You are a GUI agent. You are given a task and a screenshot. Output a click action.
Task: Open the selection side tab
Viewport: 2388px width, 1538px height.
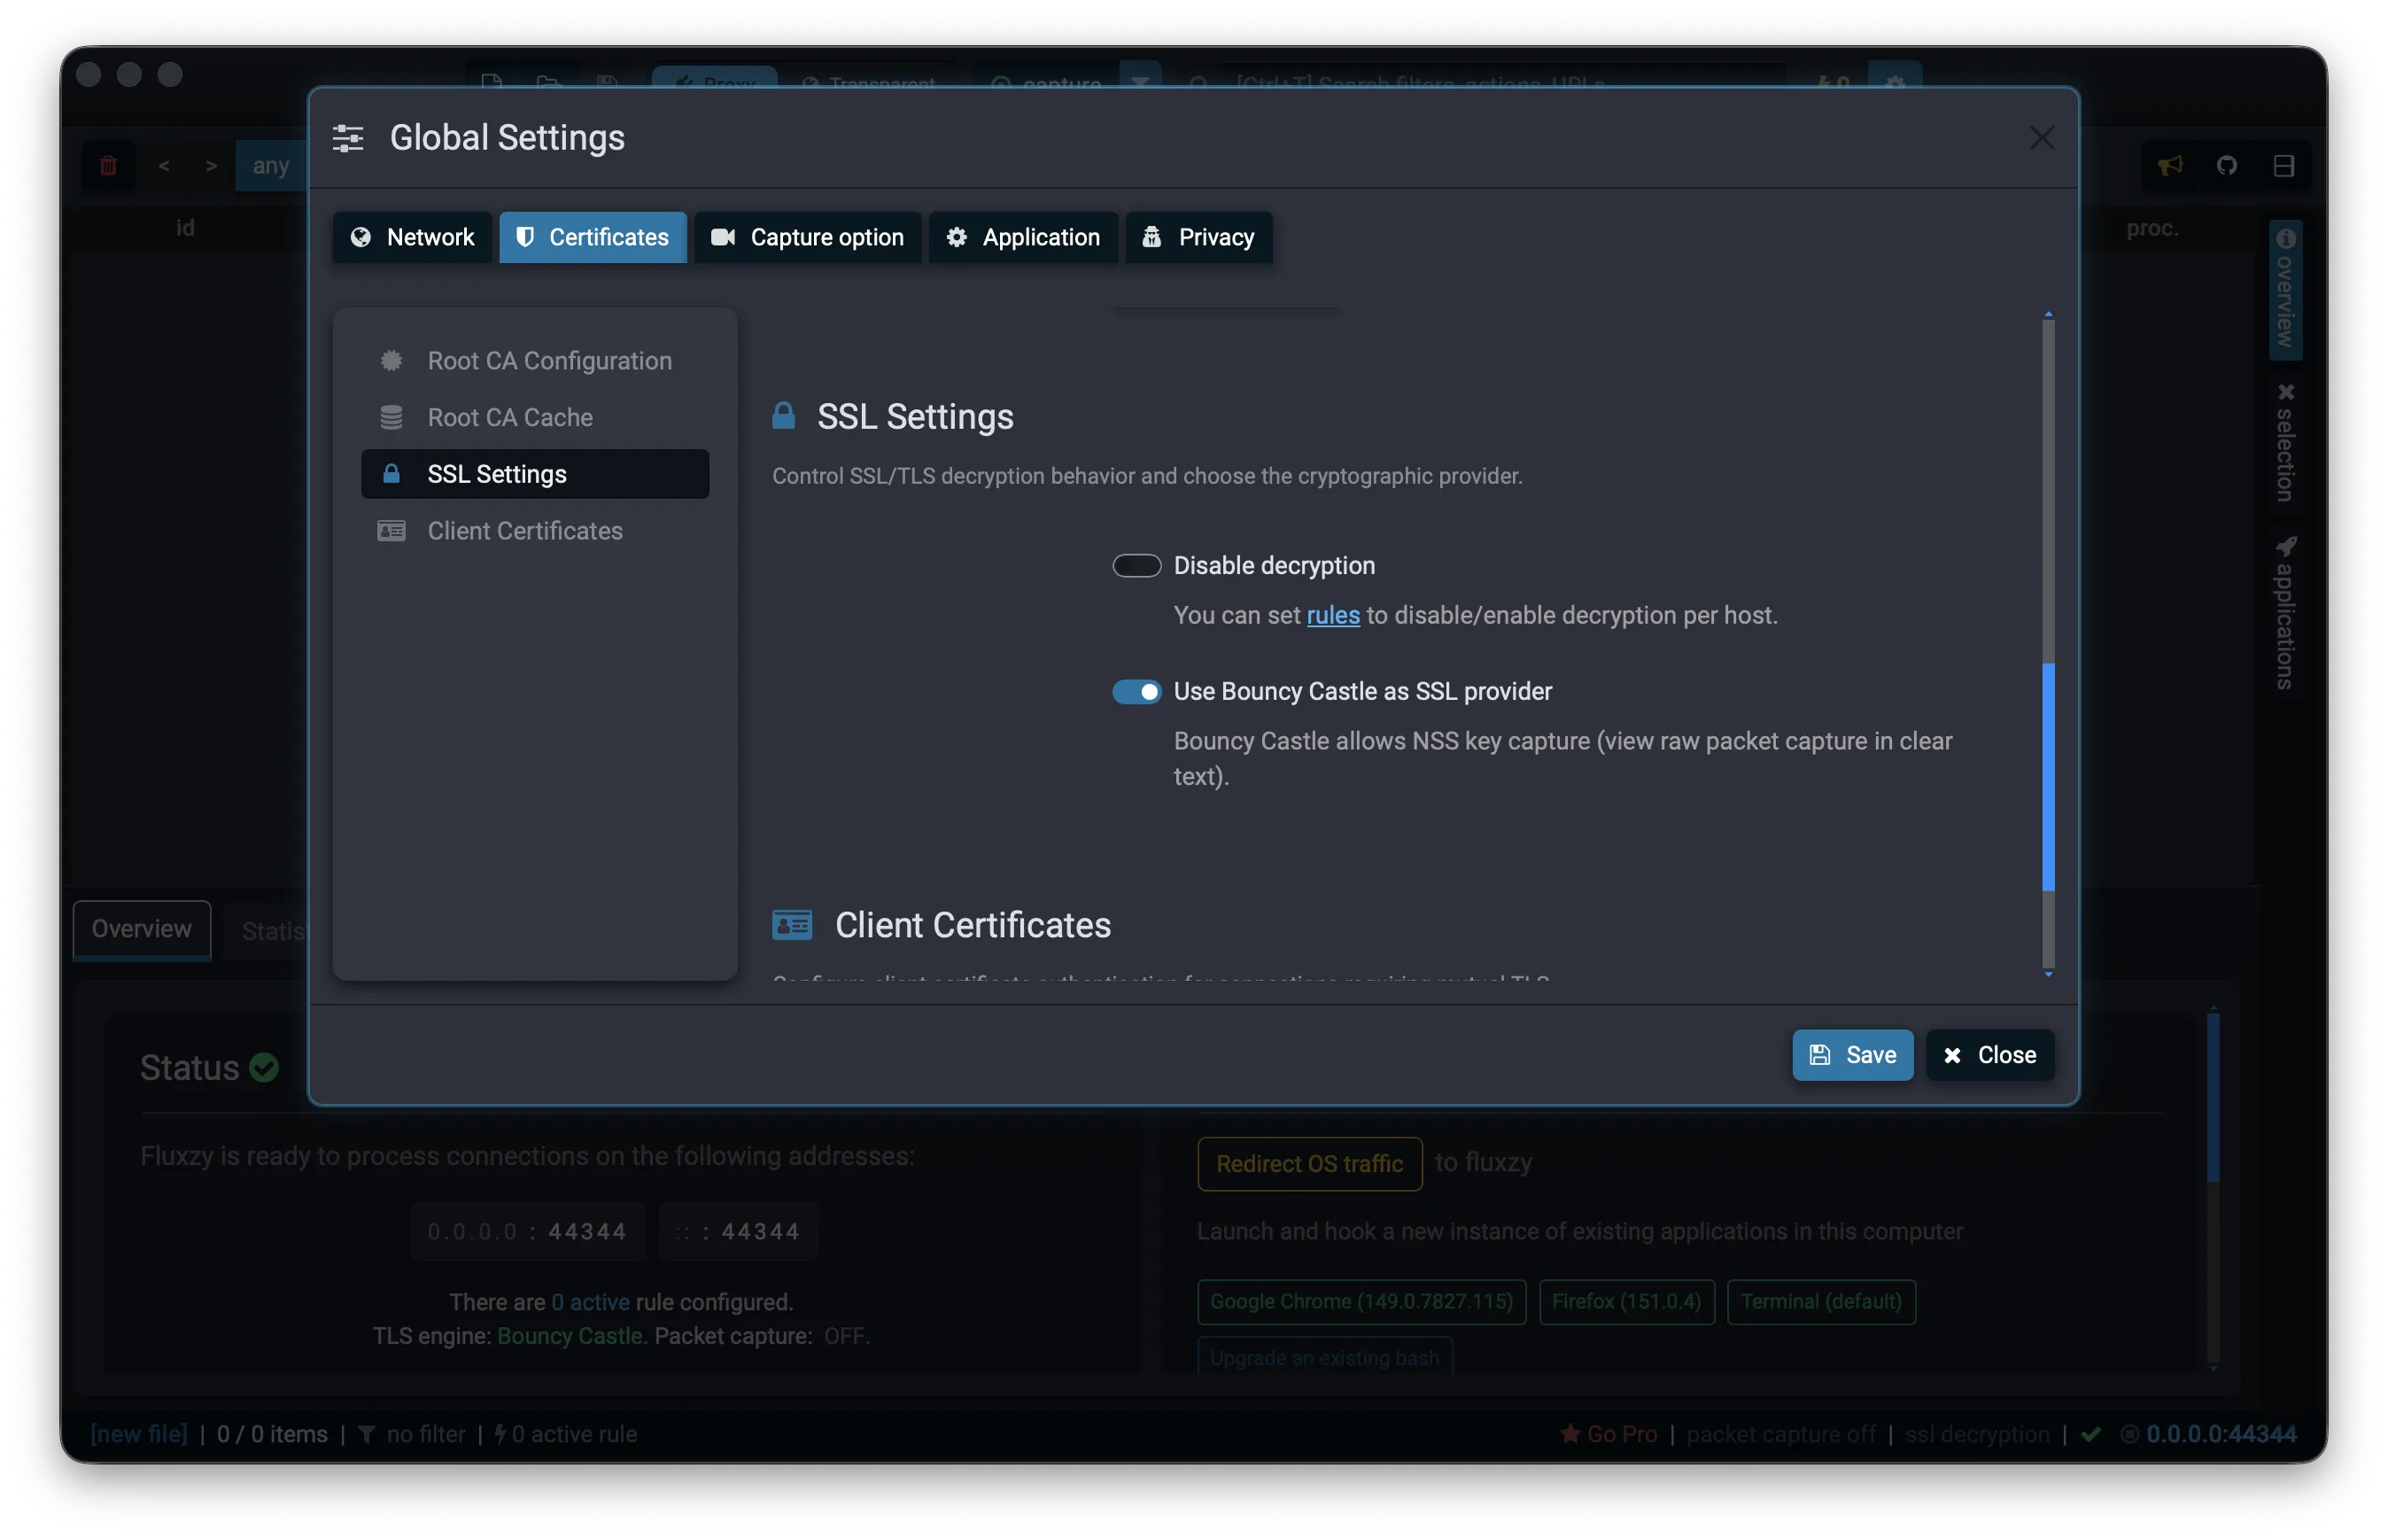coord(2284,442)
